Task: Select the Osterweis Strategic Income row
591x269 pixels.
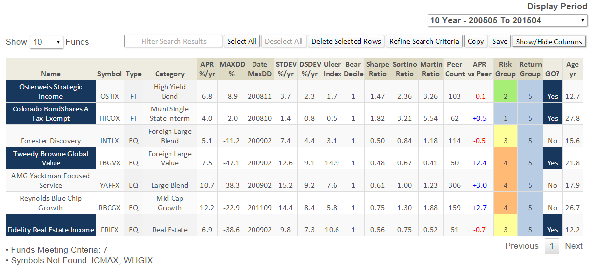Action: click(x=51, y=91)
